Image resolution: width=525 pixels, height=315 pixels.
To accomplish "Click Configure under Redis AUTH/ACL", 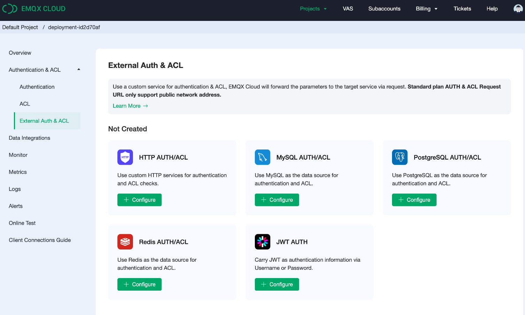I will click(139, 284).
